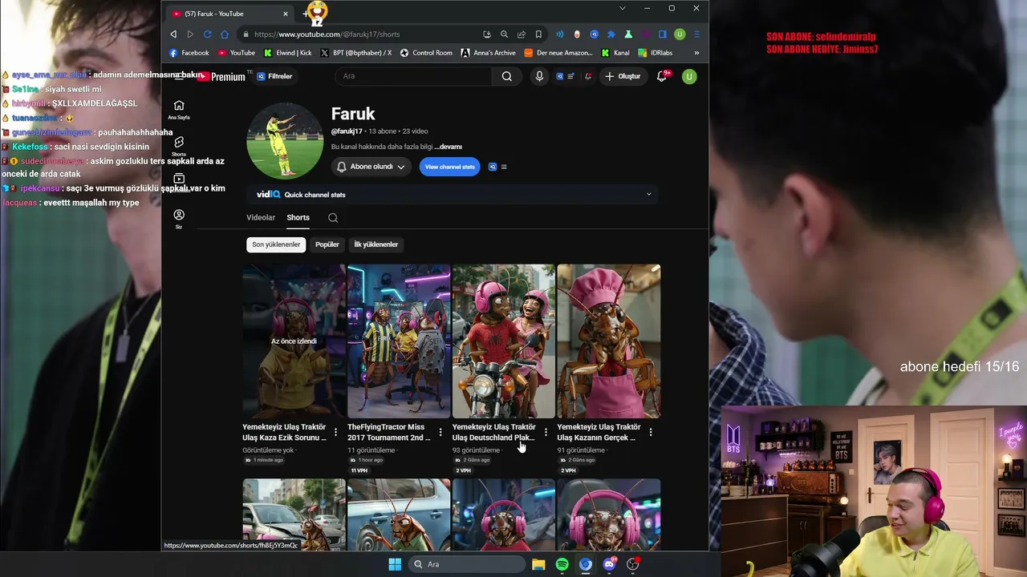Image resolution: width=1027 pixels, height=577 pixels.
Task: Open a new browser tab
Action: pyautogui.click(x=306, y=14)
